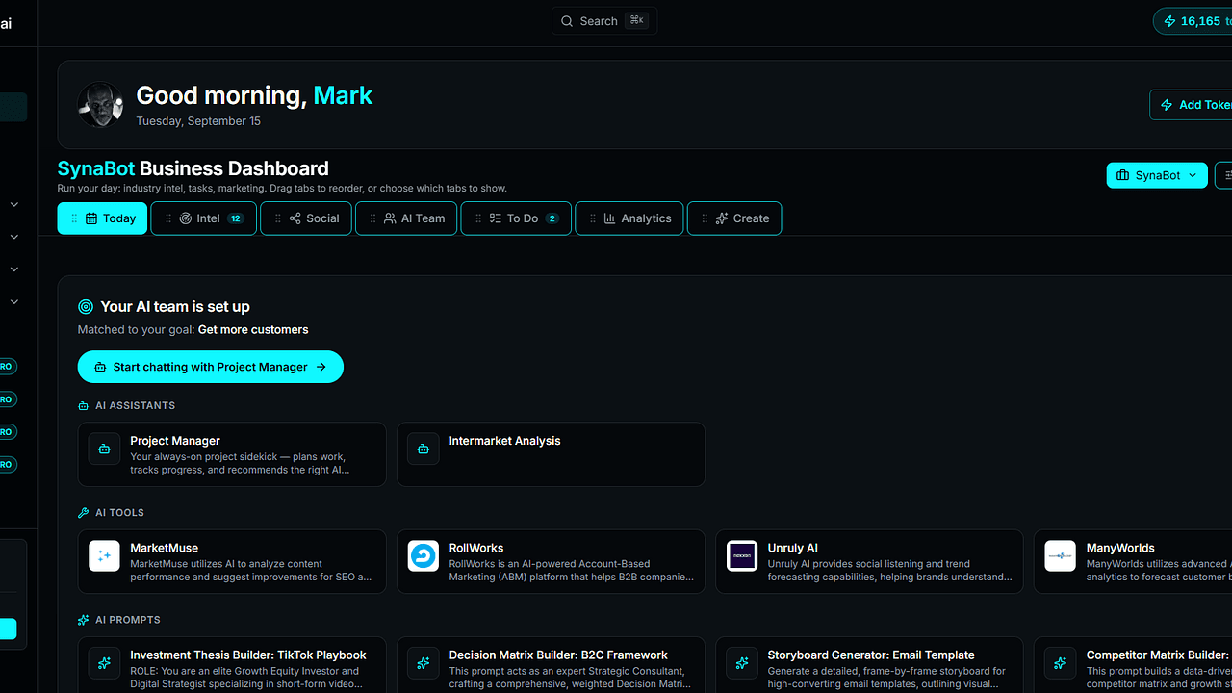Click the Your AI team is set up heading
The image size is (1232, 693).
(x=175, y=306)
